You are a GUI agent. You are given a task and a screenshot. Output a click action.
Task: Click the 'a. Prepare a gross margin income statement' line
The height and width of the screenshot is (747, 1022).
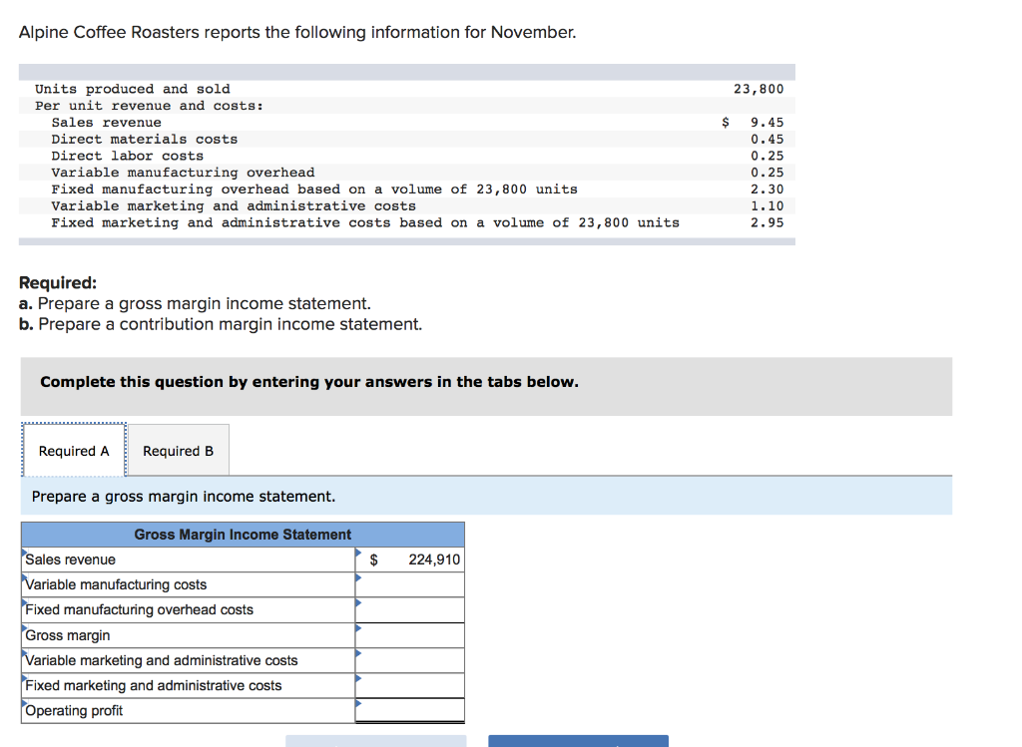coord(195,303)
